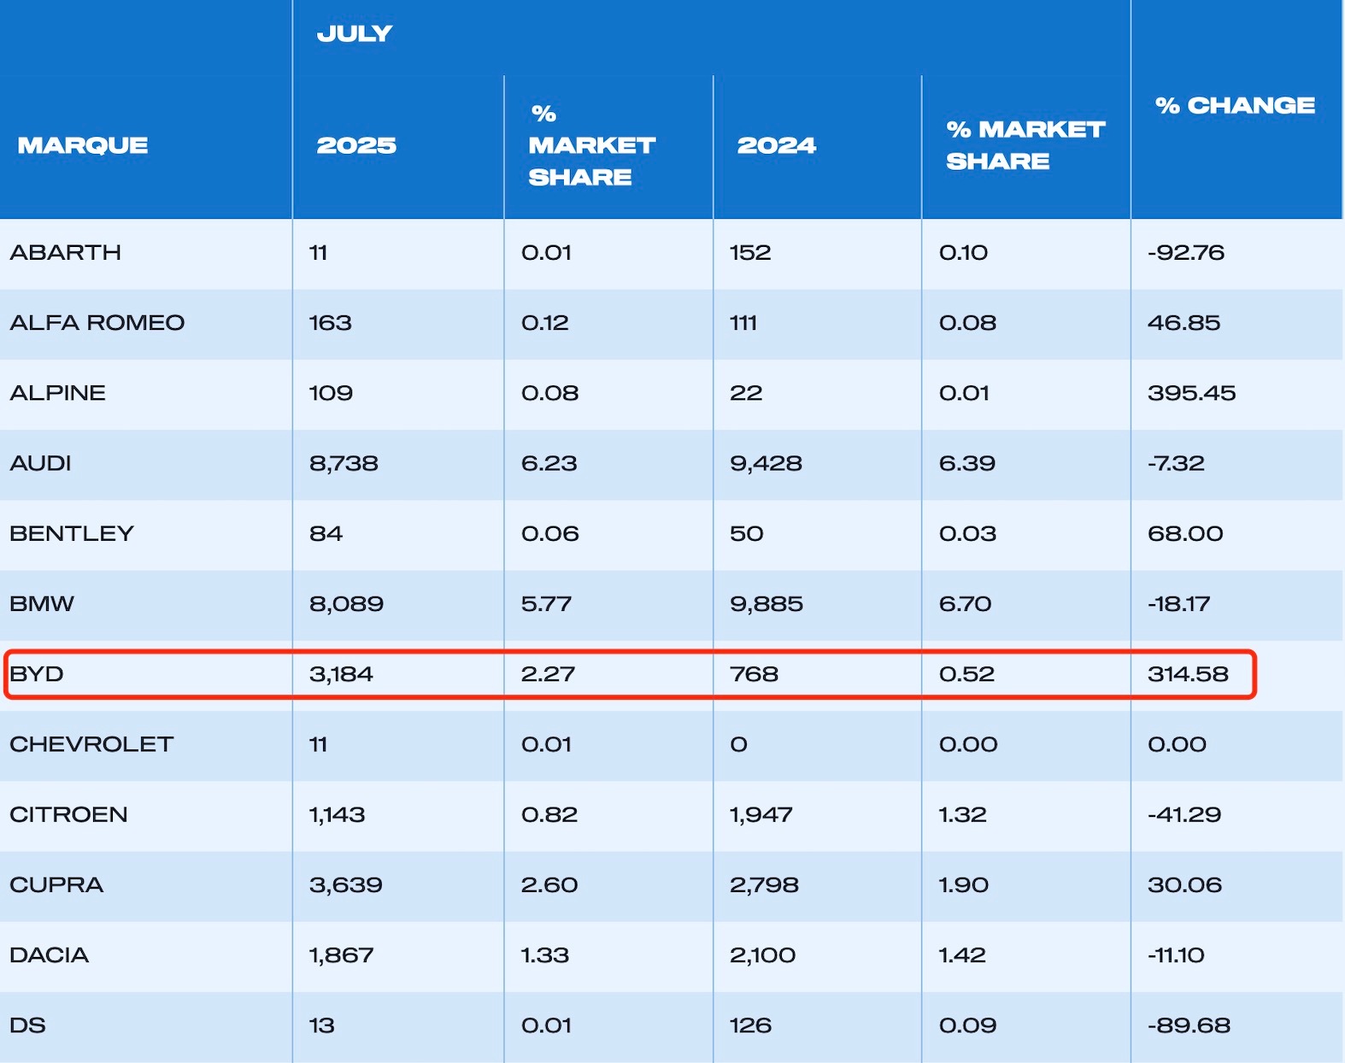Click Abarth's 152 2024 figure
This screenshot has width=1345, height=1063.
point(750,253)
